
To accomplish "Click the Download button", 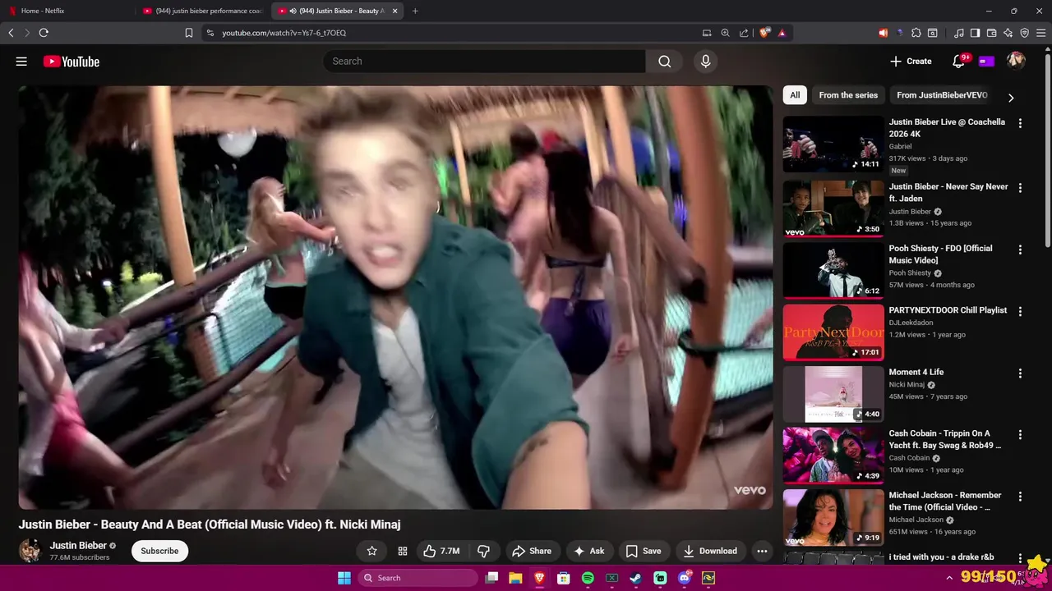I will [709, 551].
